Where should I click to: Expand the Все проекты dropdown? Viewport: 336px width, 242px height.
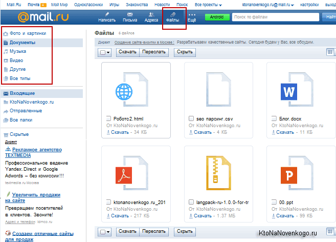[x=208, y=5]
